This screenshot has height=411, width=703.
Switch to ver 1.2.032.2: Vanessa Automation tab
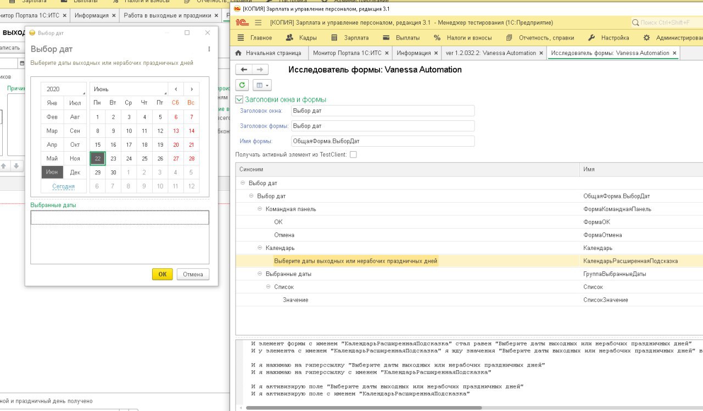[491, 53]
